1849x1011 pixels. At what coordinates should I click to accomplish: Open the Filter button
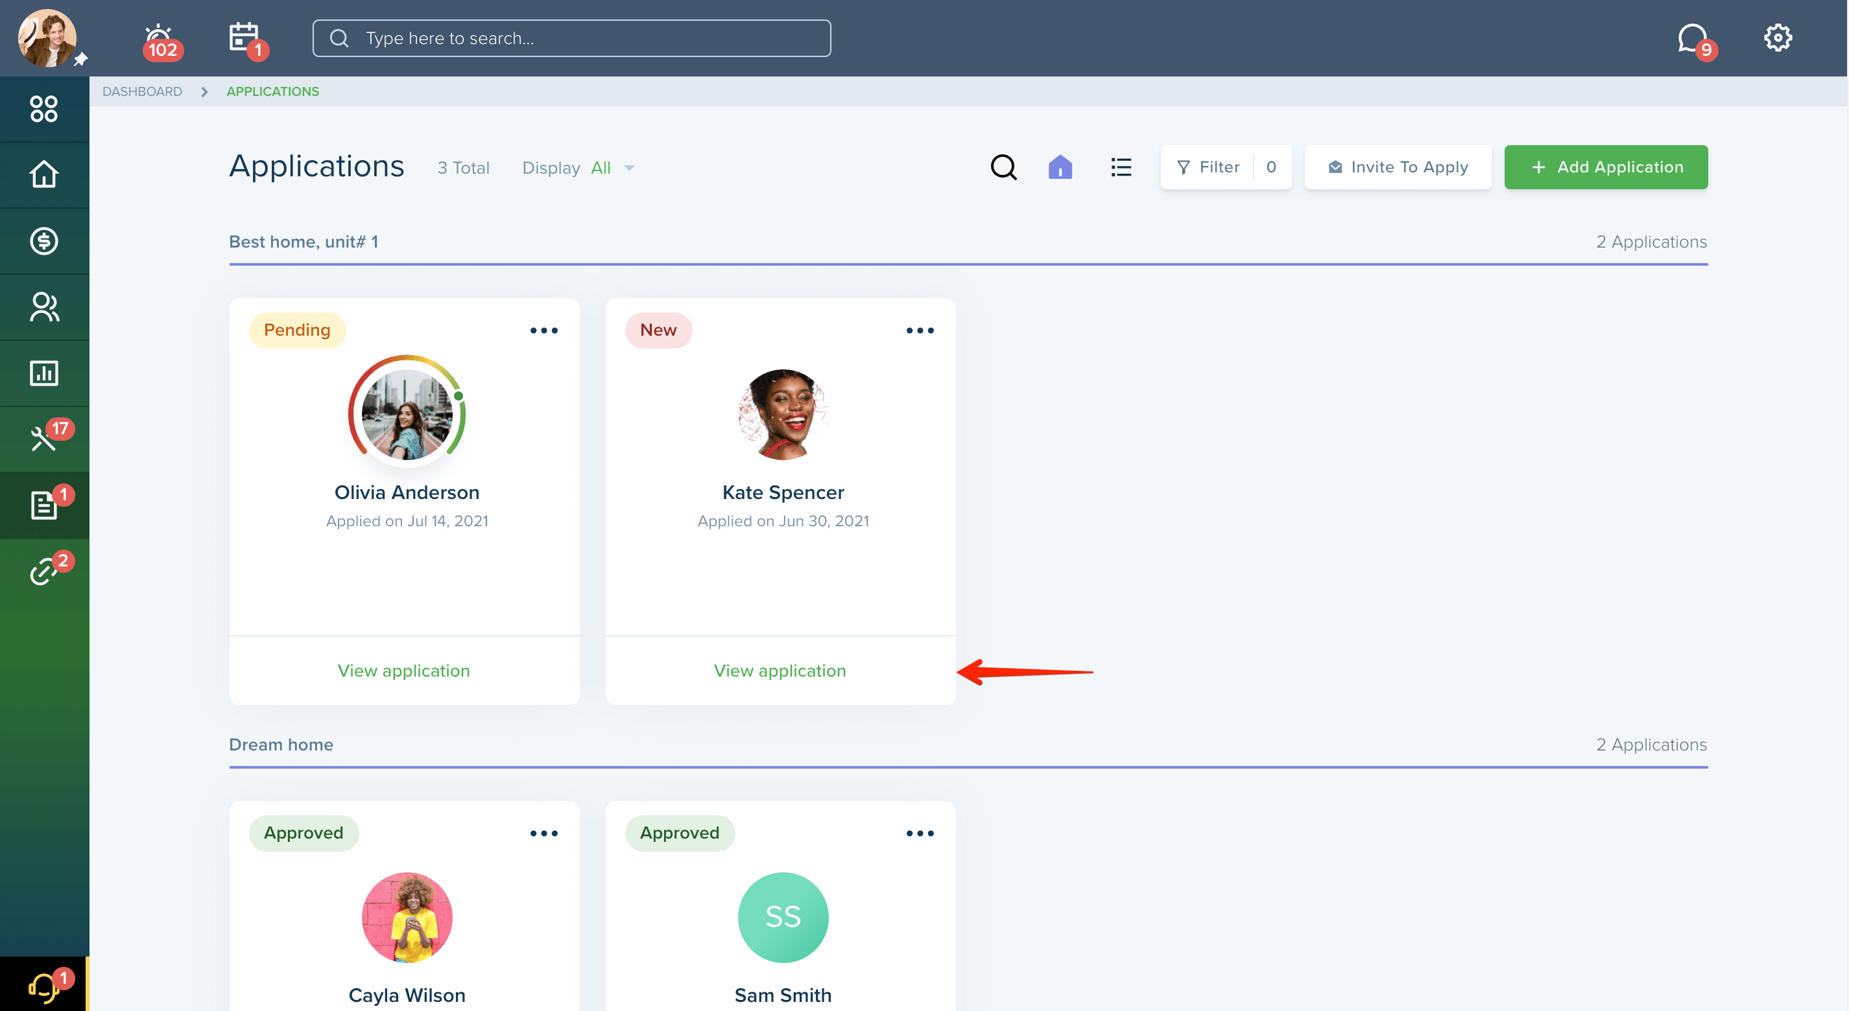coord(1226,167)
